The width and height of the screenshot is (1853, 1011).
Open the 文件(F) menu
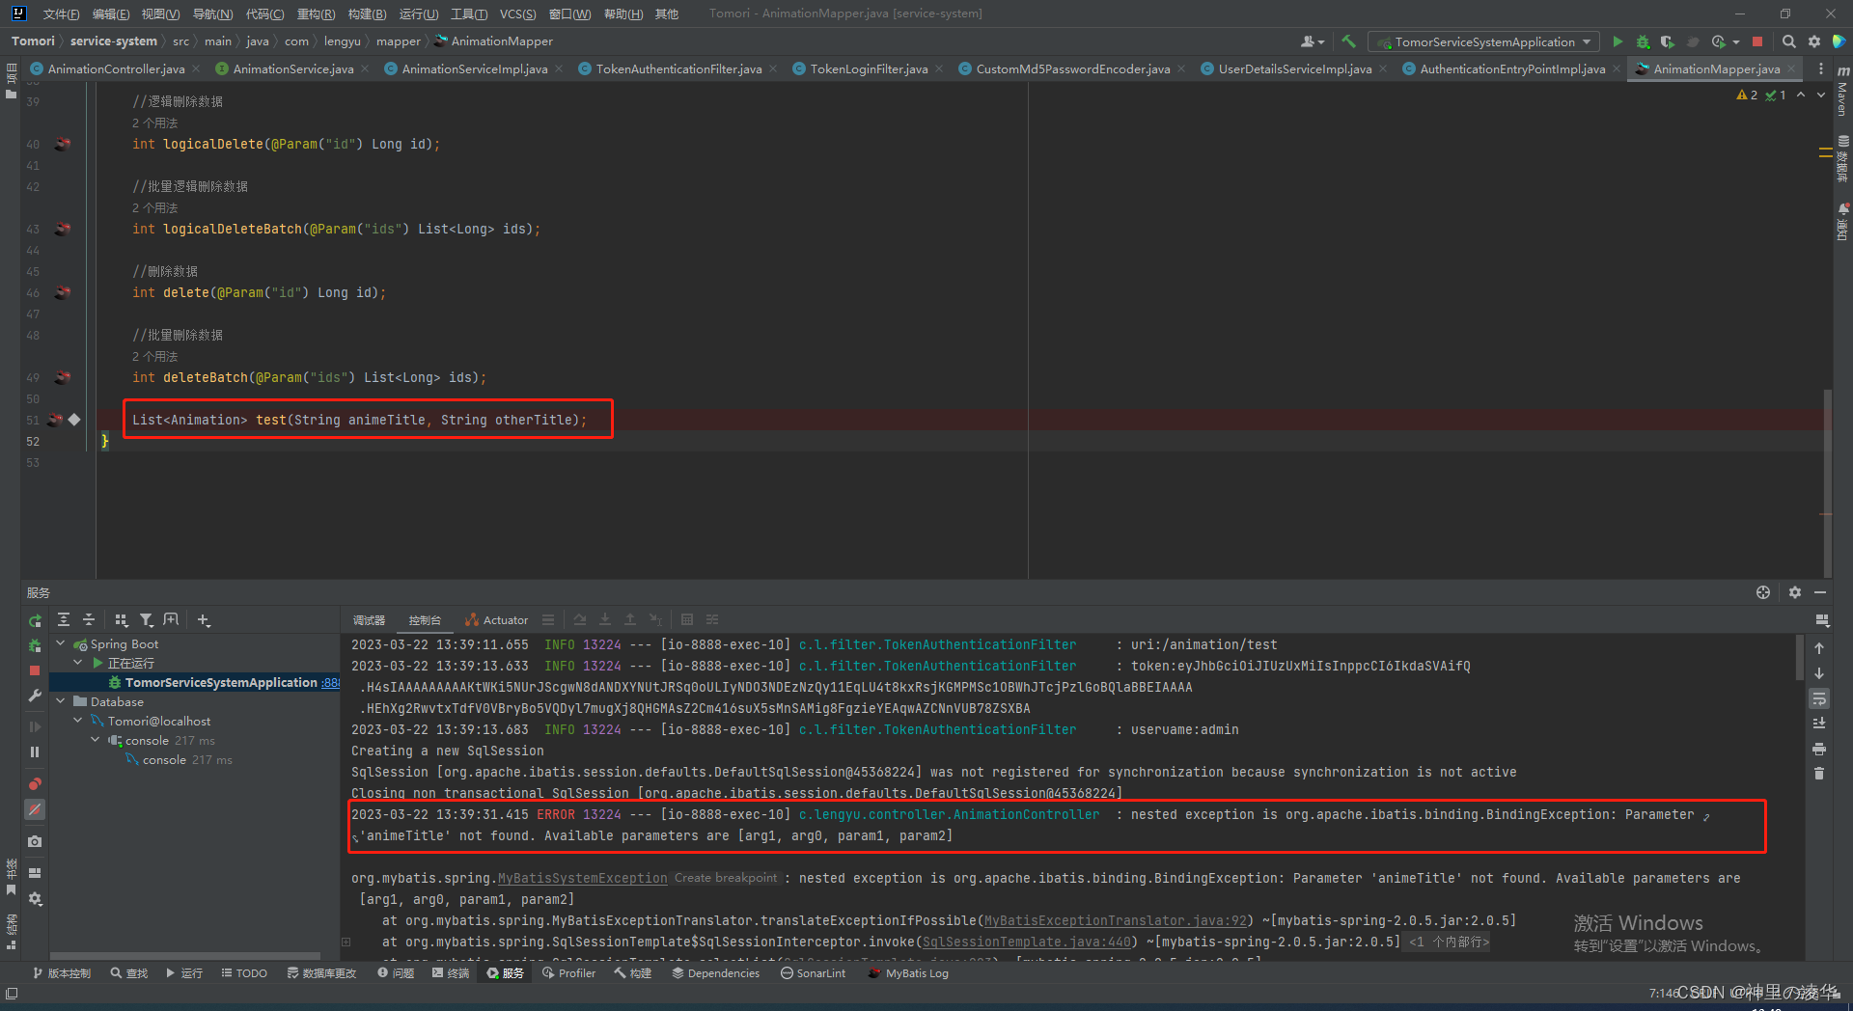[61, 14]
